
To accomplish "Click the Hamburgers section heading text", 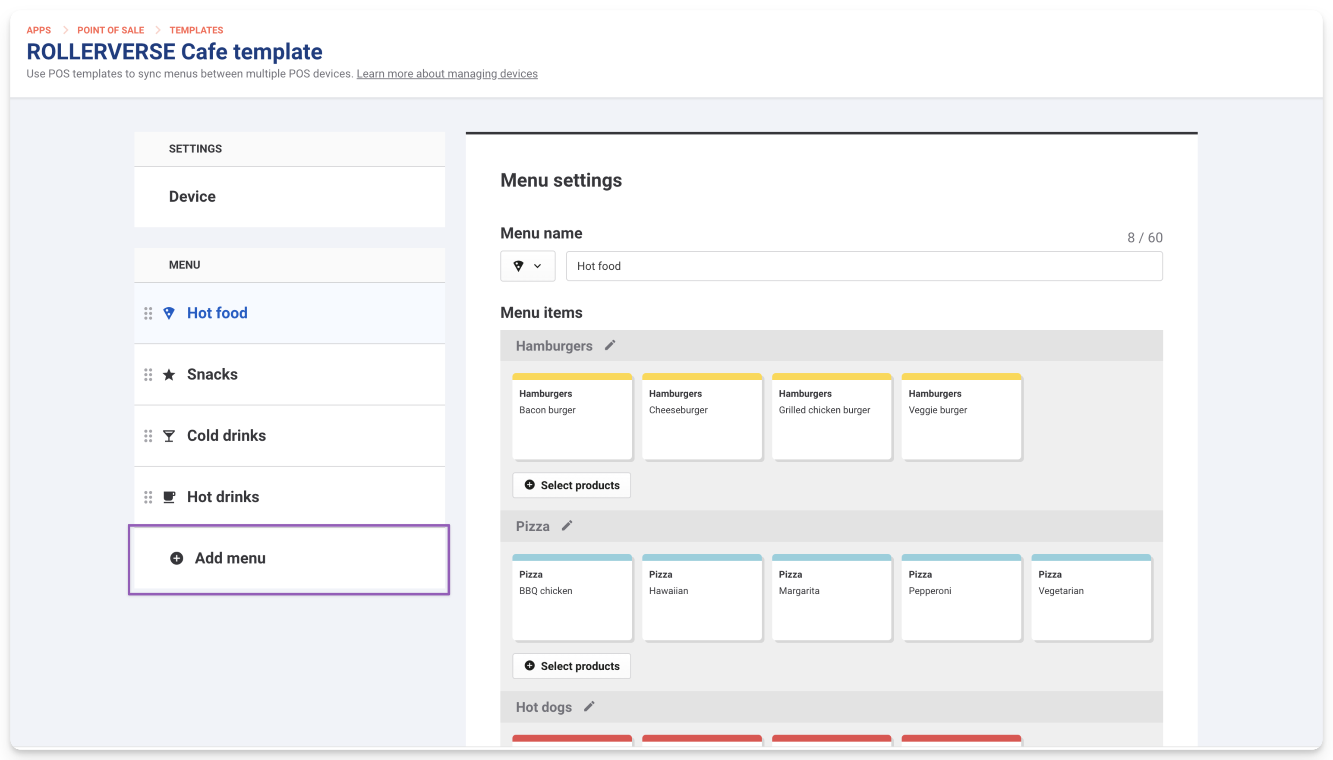I will tap(554, 346).
